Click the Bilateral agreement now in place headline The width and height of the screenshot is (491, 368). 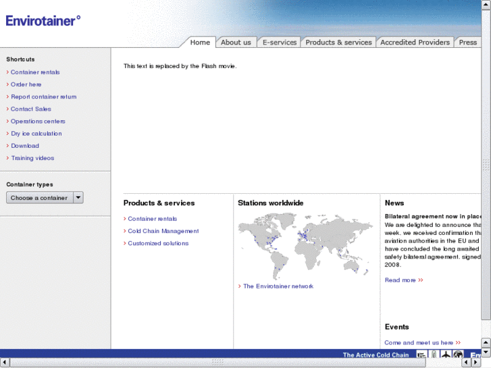pyautogui.click(x=433, y=216)
